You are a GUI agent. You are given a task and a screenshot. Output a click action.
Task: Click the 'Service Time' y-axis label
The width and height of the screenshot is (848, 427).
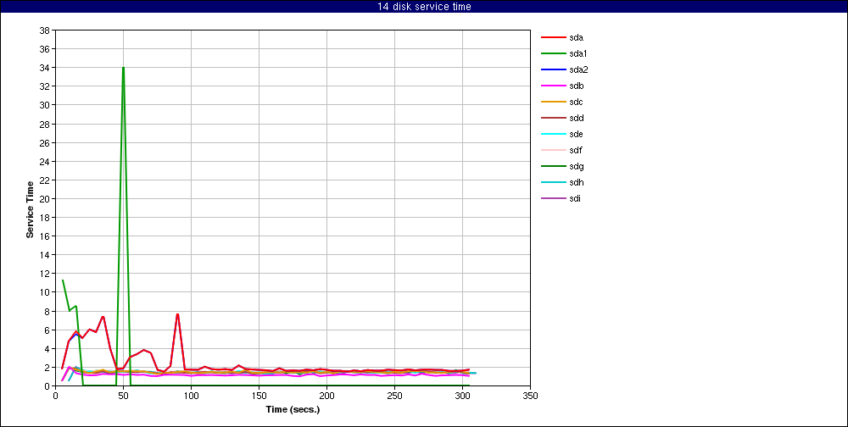31,209
